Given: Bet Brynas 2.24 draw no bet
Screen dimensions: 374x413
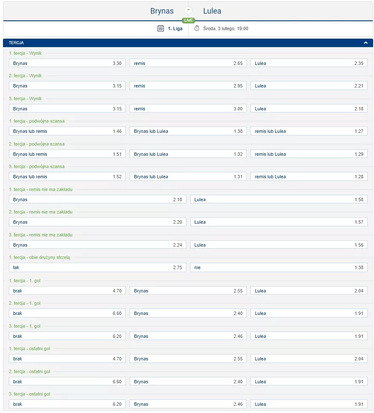Looking at the screenshot, I should pyautogui.click(x=98, y=245).
